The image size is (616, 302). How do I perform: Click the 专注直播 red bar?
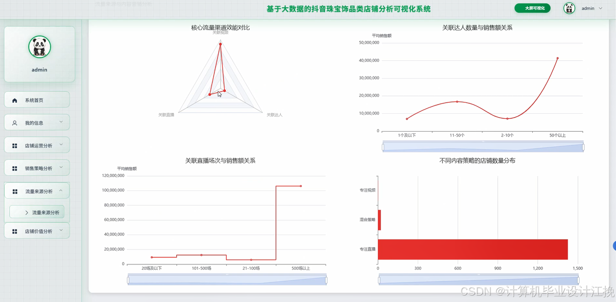(x=473, y=250)
